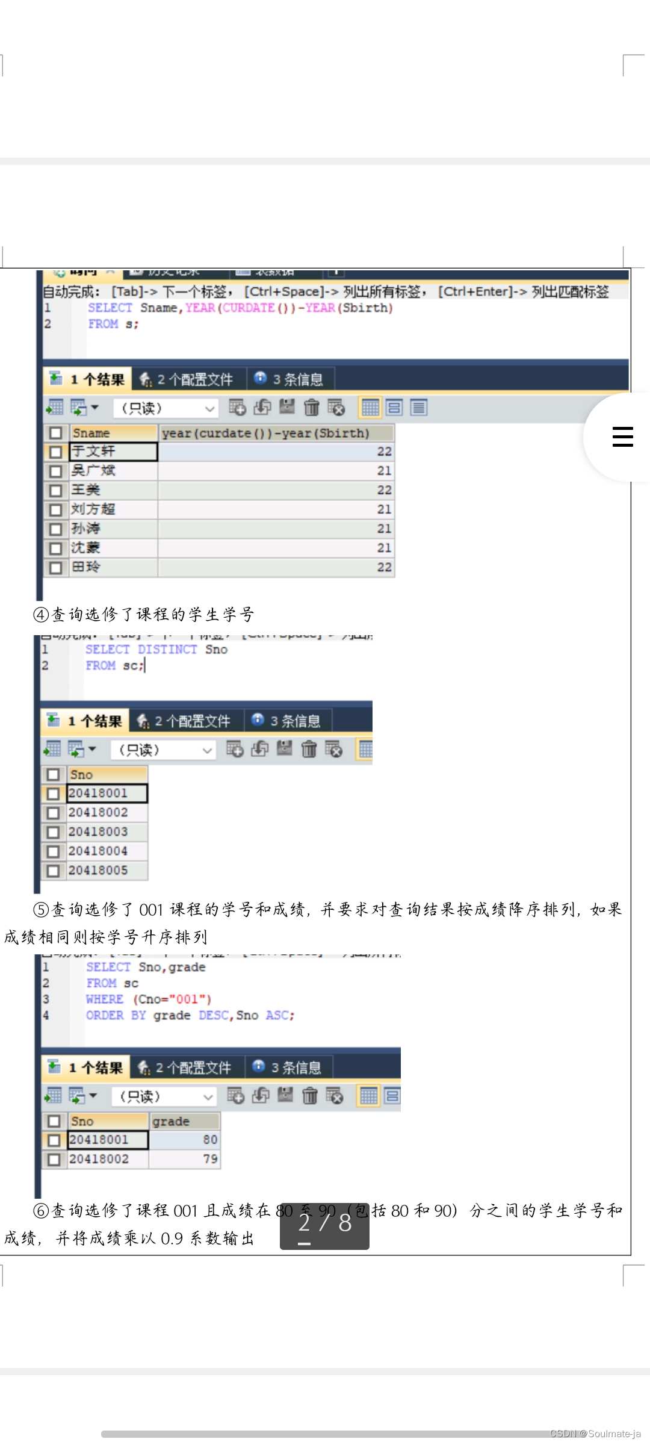The width and height of the screenshot is (650, 1445).
Task: Tick the checkbox for row 田玲
Action: click(x=55, y=567)
